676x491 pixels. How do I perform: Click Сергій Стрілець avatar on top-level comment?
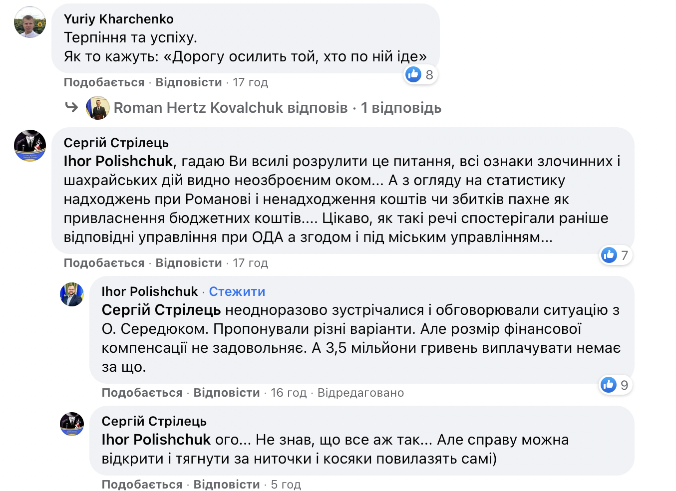(x=30, y=146)
